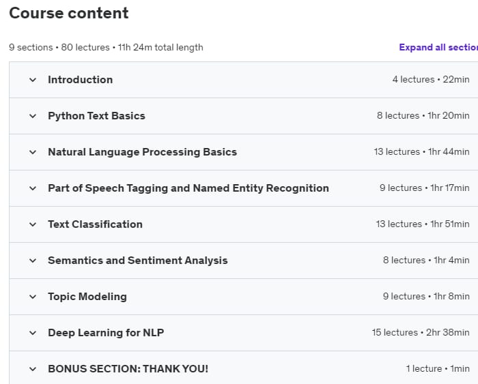Expand Semantics and Sentiment Analysis chevron
This screenshot has height=384, width=478.
pyautogui.click(x=33, y=261)
